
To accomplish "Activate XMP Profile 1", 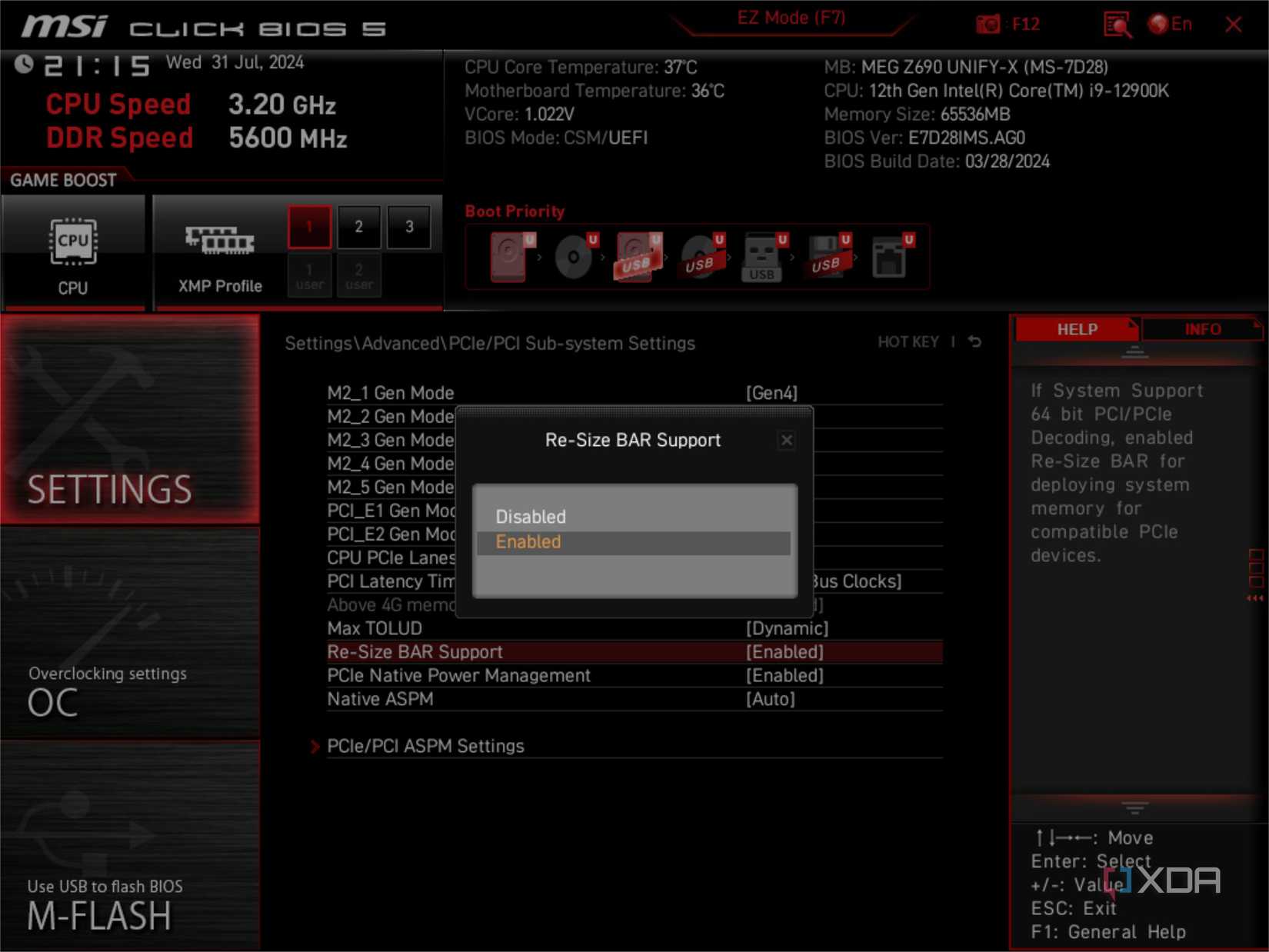I will click(x=308, y=227).
